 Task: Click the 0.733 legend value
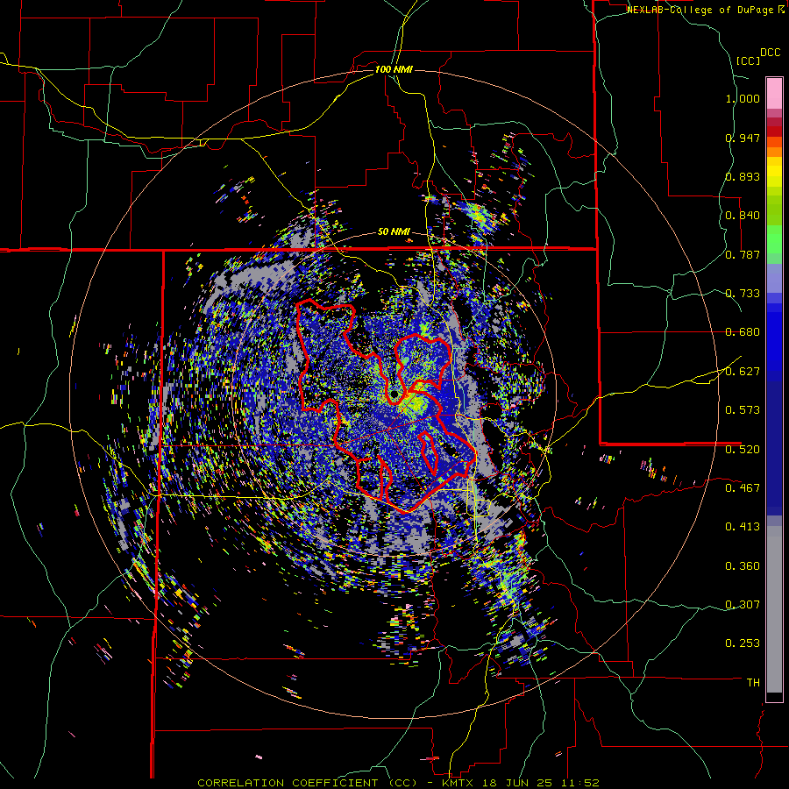pyautogui.click(x=743, y=294)
